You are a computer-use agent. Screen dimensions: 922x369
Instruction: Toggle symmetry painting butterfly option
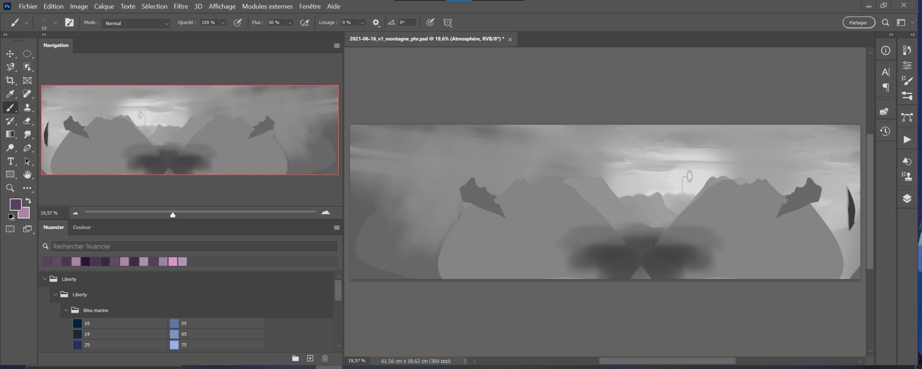pos(447,23)
